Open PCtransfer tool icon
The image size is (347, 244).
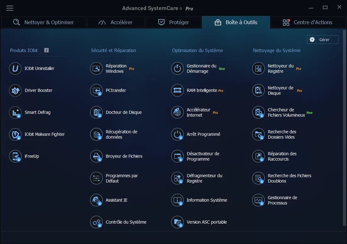pos(96,90)
